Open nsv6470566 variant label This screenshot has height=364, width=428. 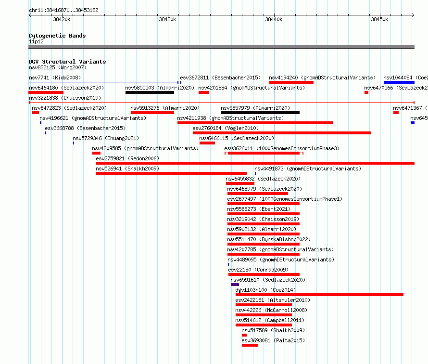click(x=396, y=88)
